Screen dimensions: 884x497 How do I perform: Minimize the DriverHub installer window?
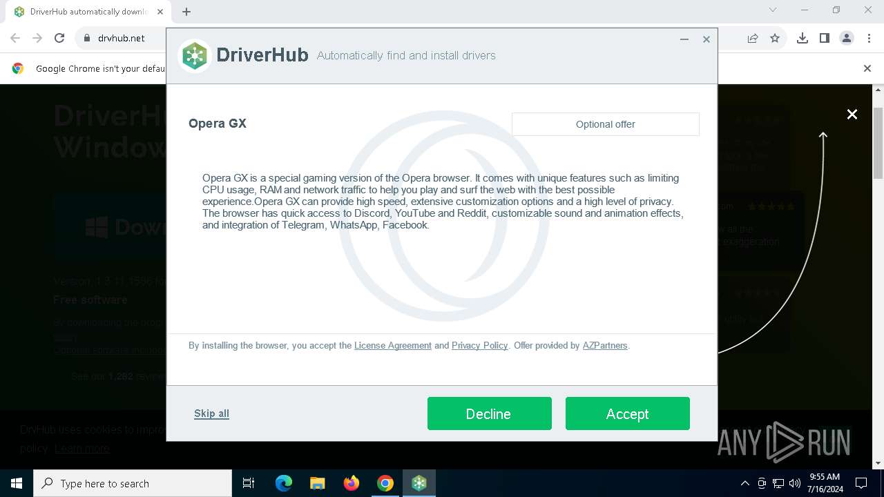[x=684, y=39]
